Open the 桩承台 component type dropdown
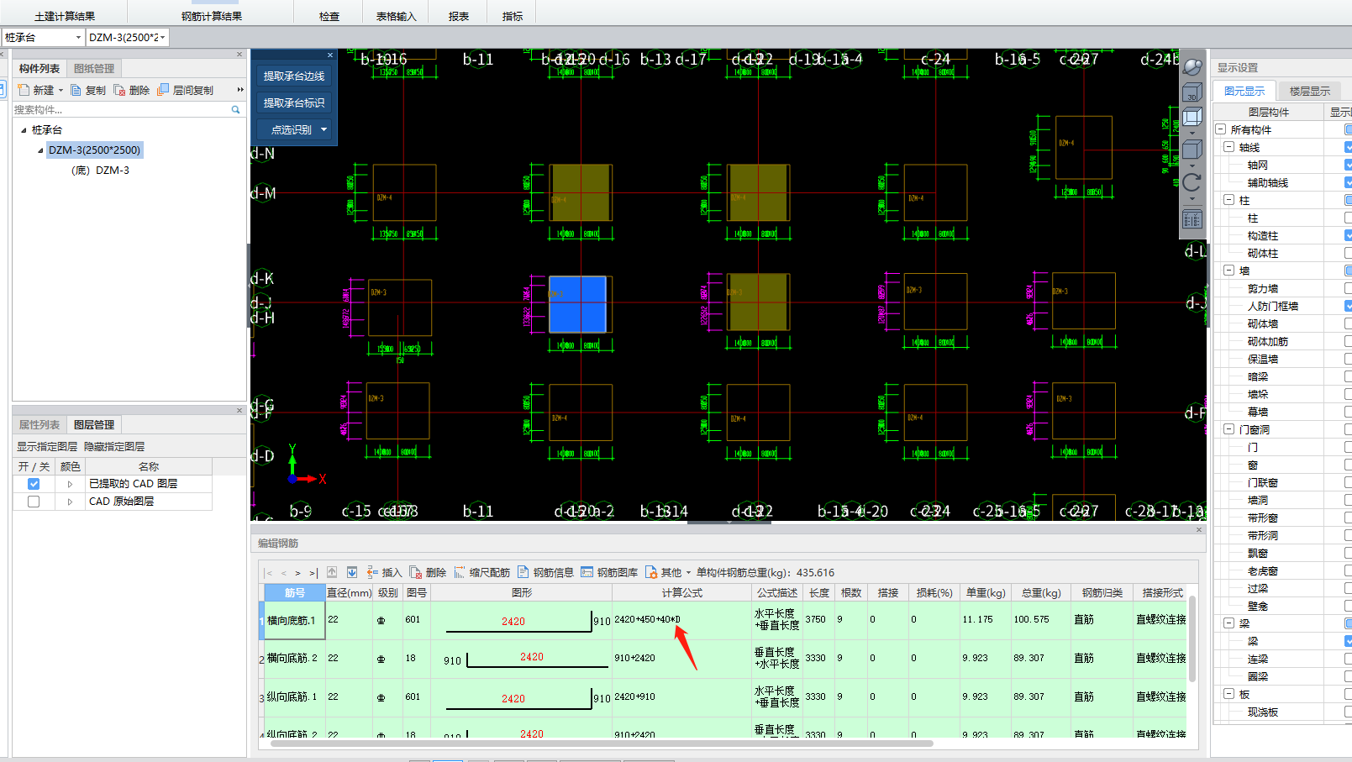This screenshot has height=762, width=1352. (78, 38)
